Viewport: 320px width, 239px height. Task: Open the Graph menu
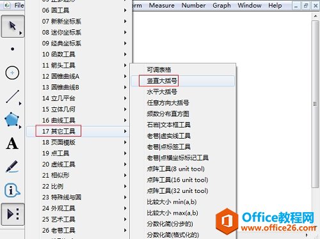(x=221, y=5)
